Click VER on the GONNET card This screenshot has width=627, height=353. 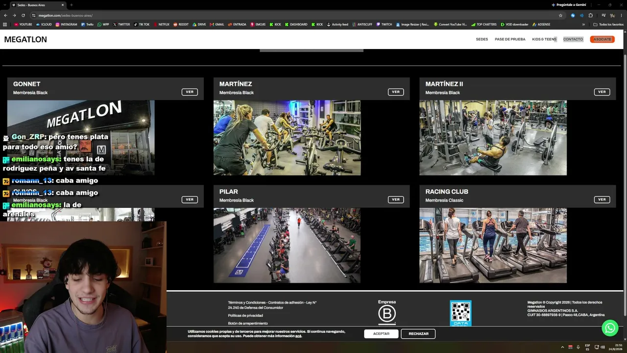tap(190, 92)
